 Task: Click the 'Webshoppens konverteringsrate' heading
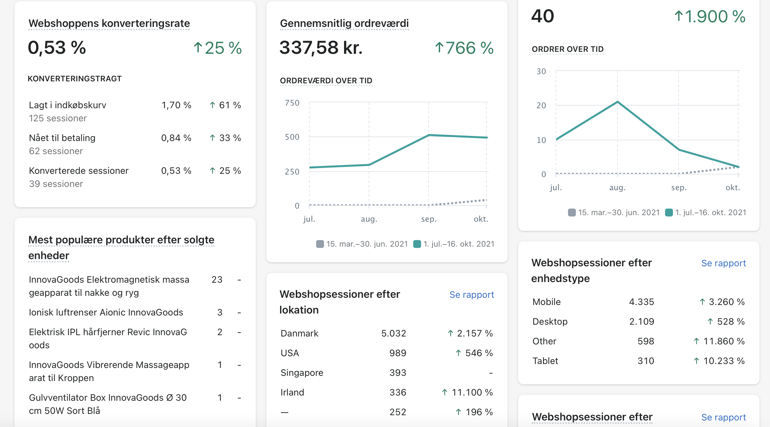point(109,23)
